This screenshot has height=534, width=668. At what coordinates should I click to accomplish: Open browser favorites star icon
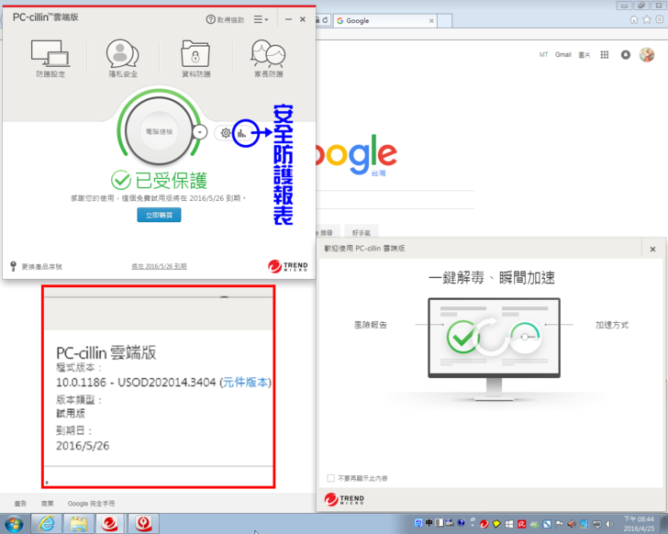[647, 20]
